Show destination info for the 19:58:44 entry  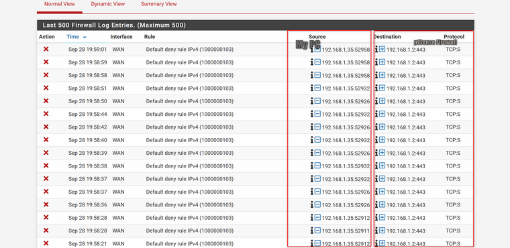point(376,114)
